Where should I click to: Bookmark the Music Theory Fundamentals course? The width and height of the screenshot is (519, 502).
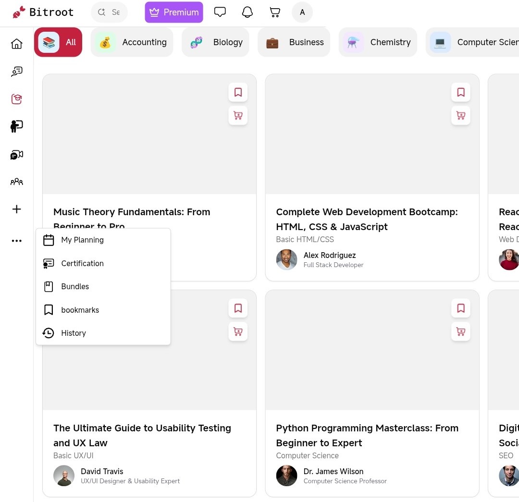pos(238,92)
